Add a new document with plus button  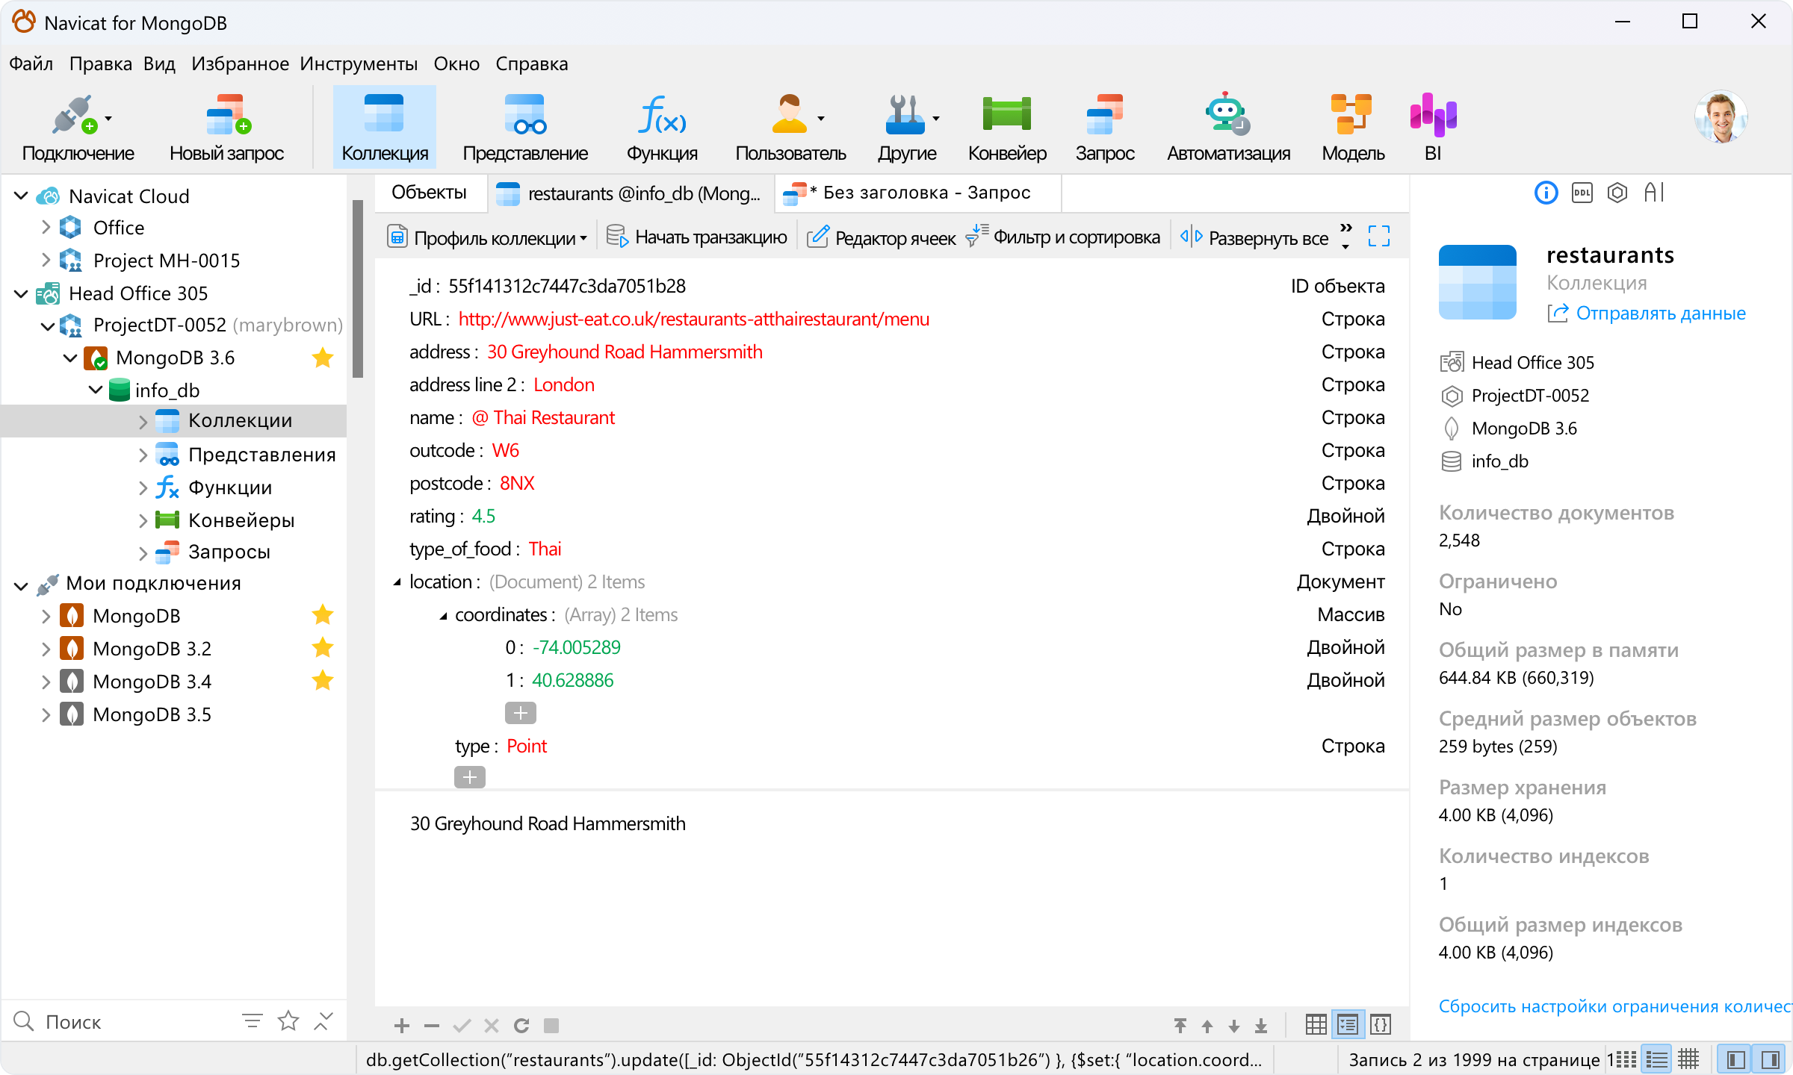point(402,1026)
